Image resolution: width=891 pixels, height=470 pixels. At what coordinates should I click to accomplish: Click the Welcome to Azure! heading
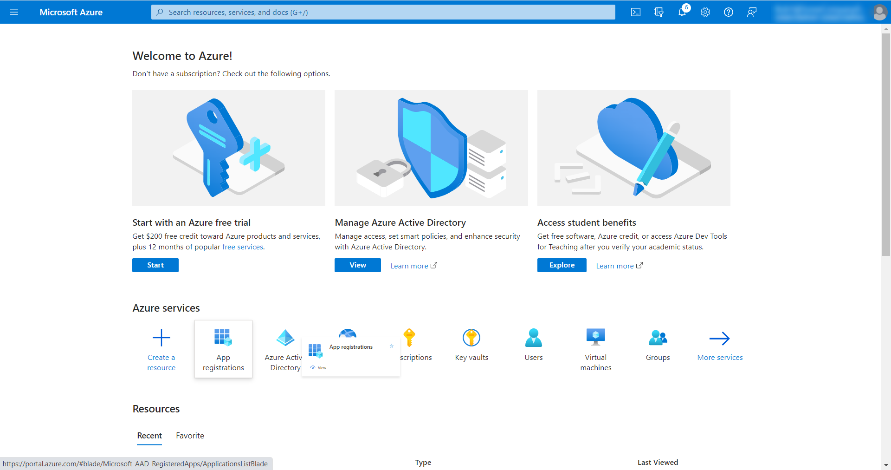182,56
